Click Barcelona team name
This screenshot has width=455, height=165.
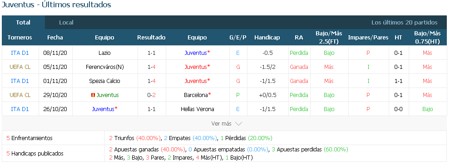(x=196, y=95)
